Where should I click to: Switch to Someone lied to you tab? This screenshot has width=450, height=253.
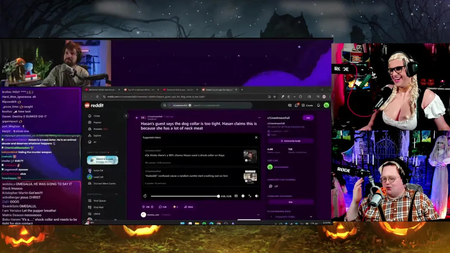coord(181,90)
